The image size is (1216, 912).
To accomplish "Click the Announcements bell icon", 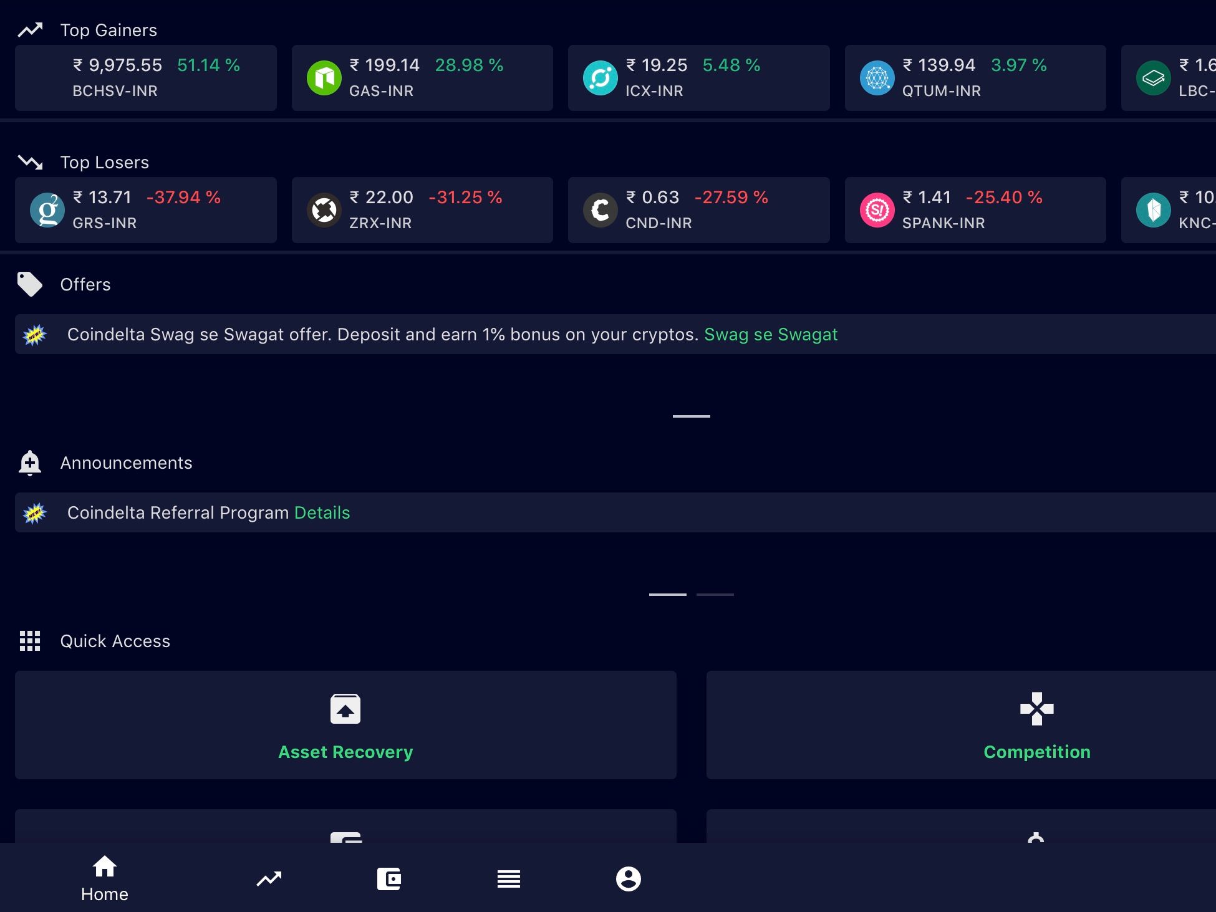I will (x=30, y=463).
